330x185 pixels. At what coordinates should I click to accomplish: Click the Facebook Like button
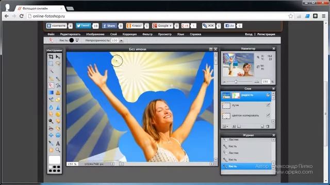click(x=229, y=26)
